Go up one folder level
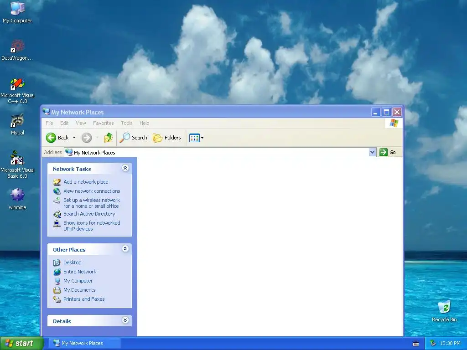Image resolution: width=467 pixels, height=350 pixels. 109,138
